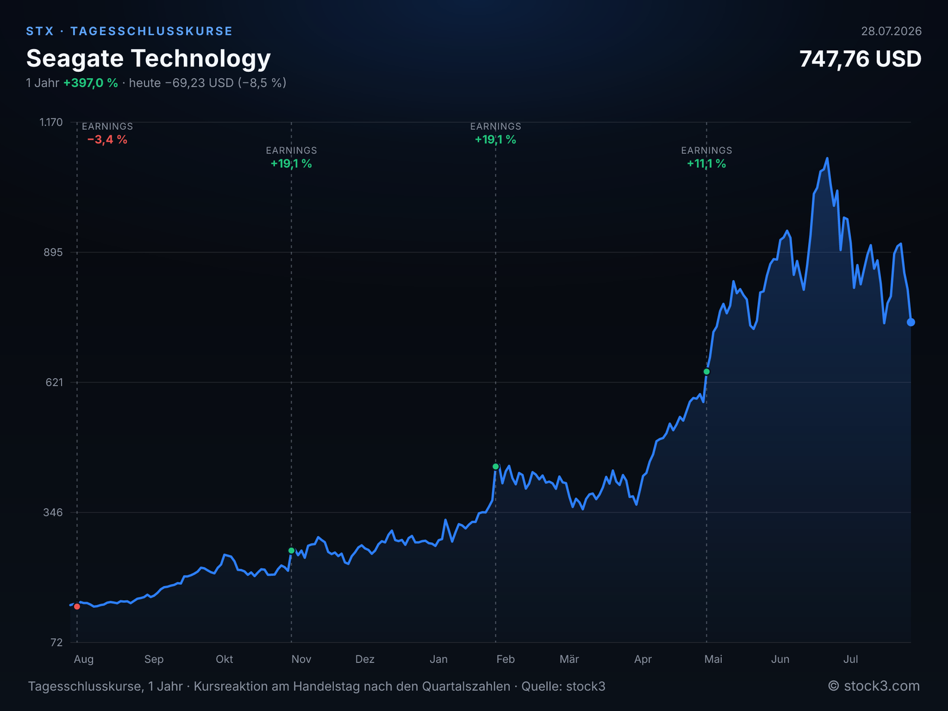Select the y-axis value "346"
This screenshot has width=948, height=711.
(54, 512)
